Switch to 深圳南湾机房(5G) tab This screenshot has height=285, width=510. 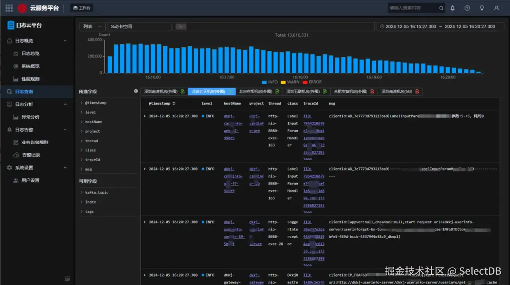coord(400,91)
